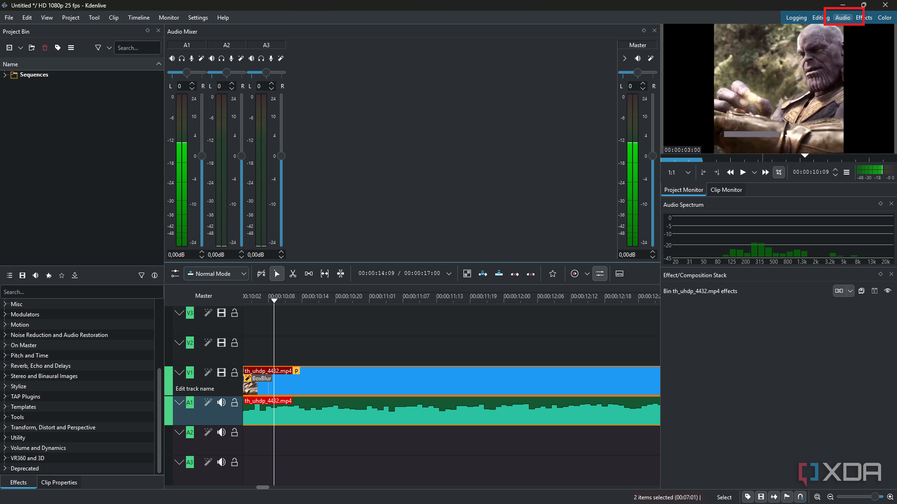This screenshot has height=504, width=897.
Task: Open the Timeline menu
Action: pos(139,18)
